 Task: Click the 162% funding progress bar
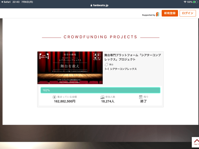(x=100, y=90)
